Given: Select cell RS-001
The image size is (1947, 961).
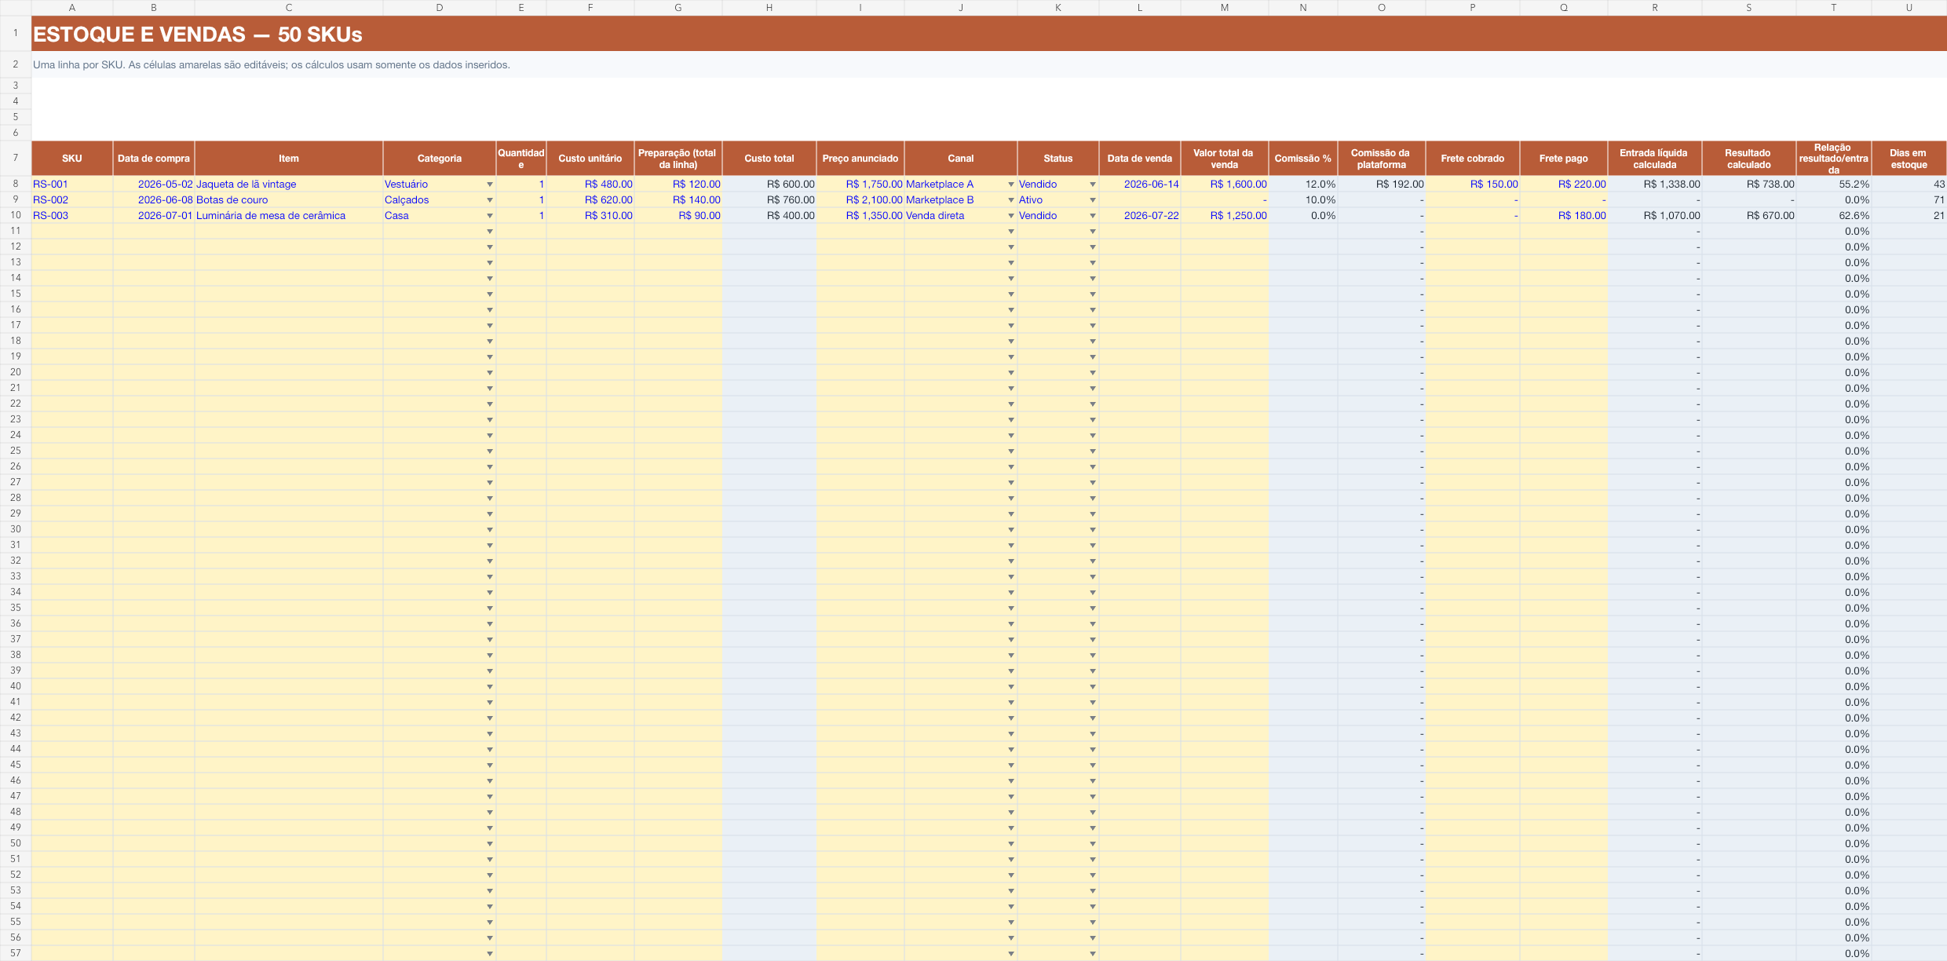Looking at the screenshot, I should coord(72,184).
